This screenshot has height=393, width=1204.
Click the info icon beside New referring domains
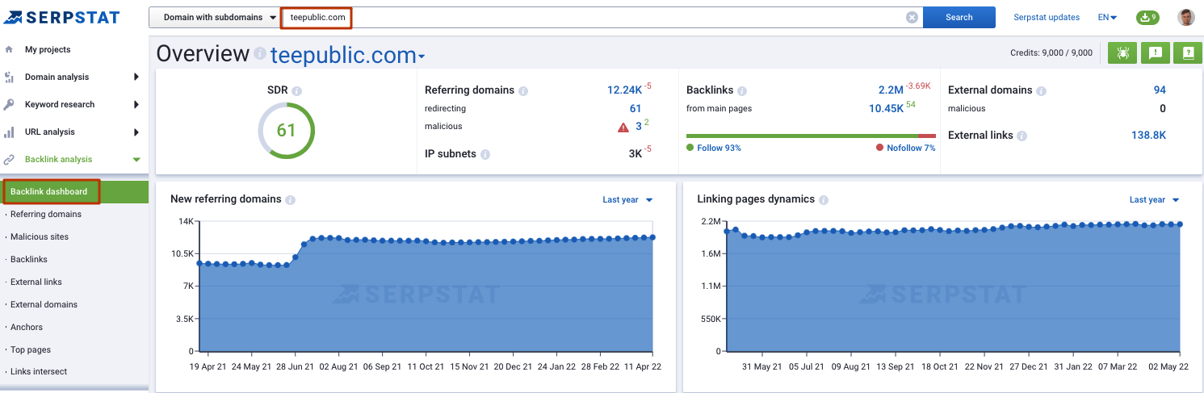coord(291,200)
